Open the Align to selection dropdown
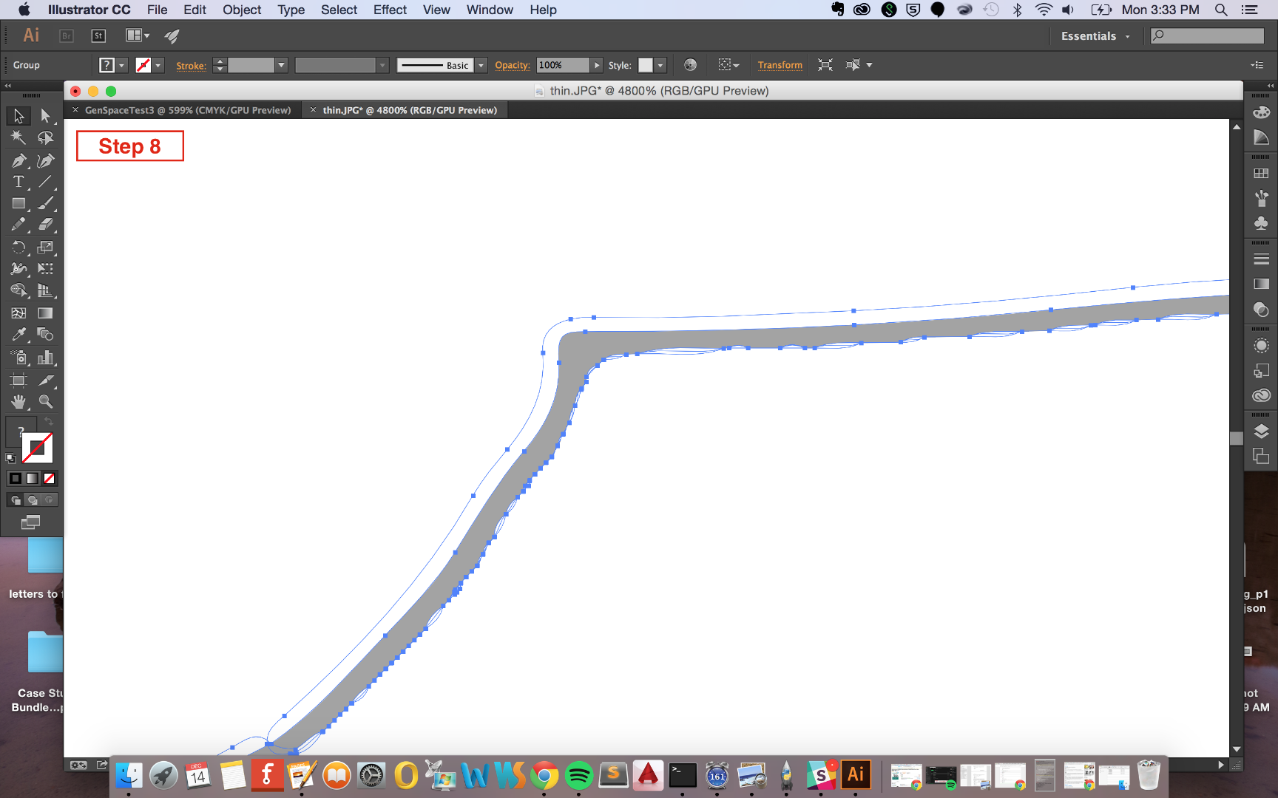 pyautogui.click(x=728, y=65)
